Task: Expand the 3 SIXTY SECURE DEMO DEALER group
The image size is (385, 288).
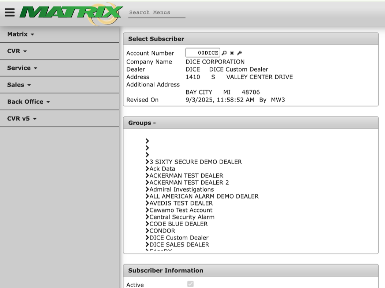Action: (x=147, y=162)
